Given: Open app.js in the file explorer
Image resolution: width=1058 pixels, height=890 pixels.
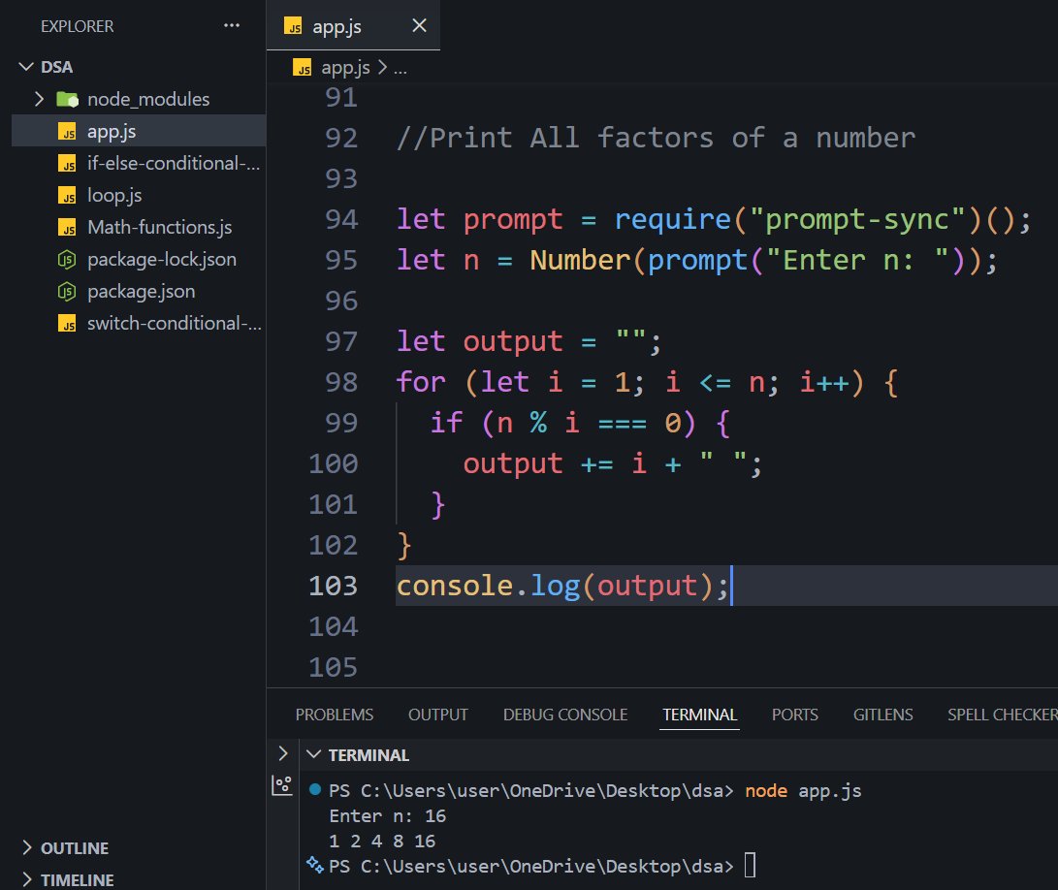Looking at the screenshot, I should 139,131.
